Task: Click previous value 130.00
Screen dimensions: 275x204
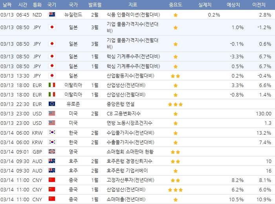Action: coord(264,113)
